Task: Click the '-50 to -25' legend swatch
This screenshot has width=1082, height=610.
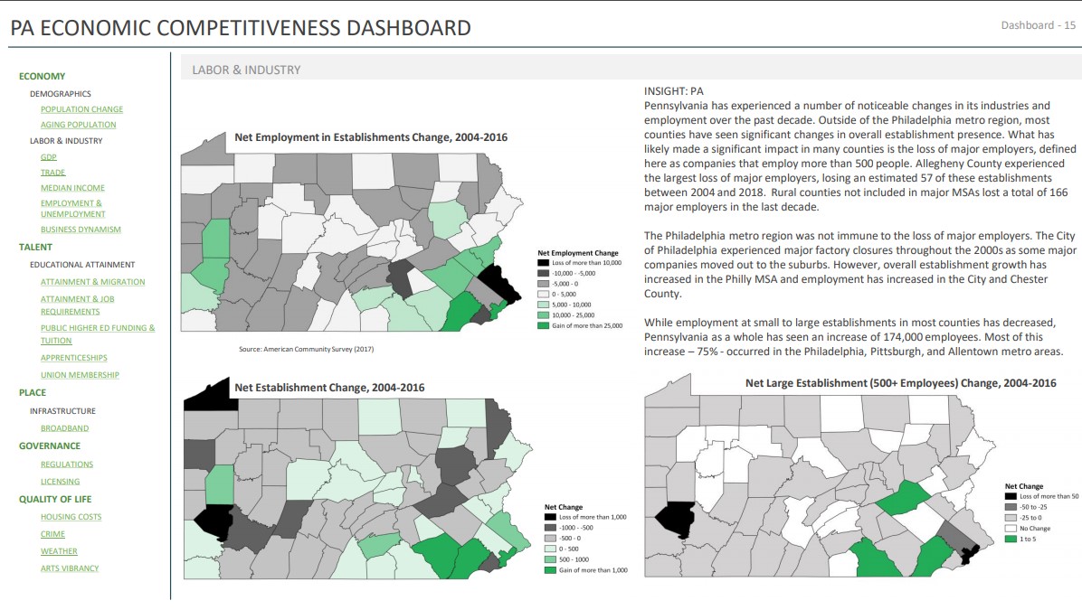Action: coord(1011,507)
